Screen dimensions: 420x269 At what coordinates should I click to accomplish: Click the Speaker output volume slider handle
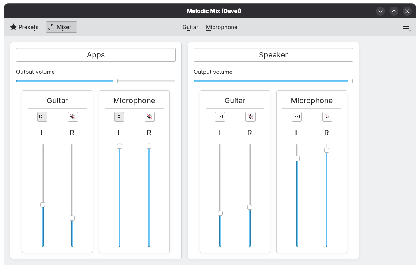(350, 81)
